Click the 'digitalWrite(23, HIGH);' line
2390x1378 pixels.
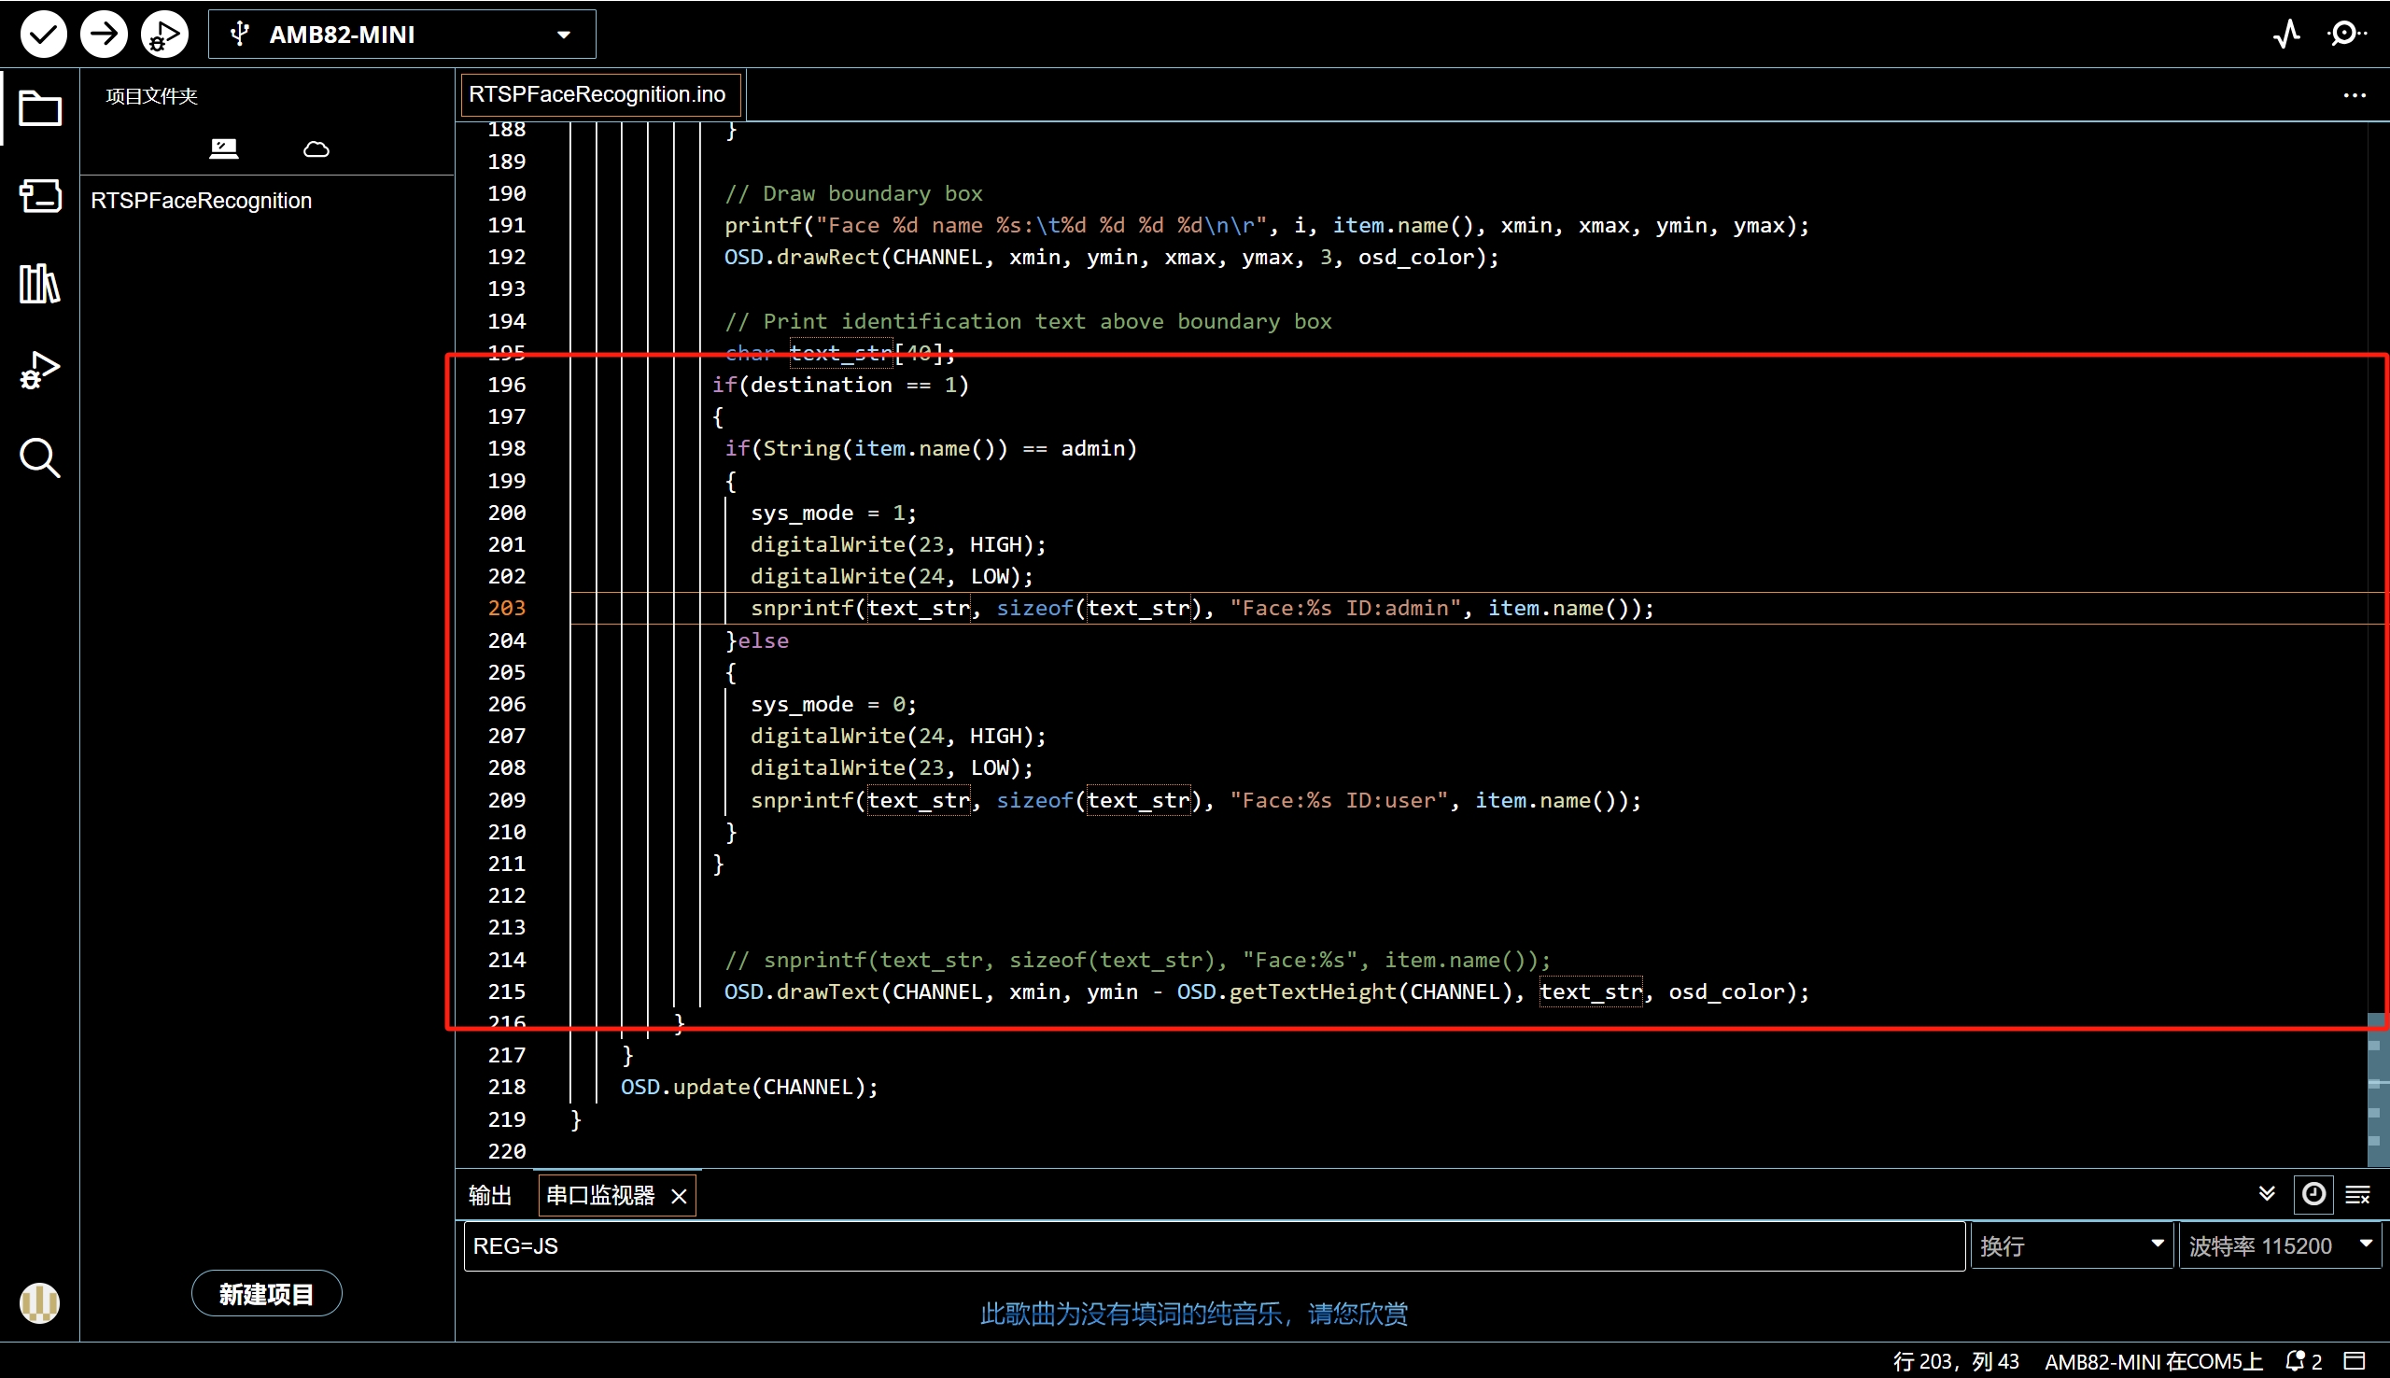click(898, 544)
